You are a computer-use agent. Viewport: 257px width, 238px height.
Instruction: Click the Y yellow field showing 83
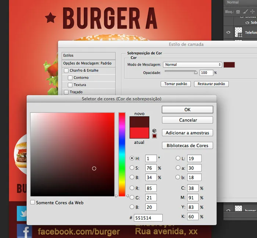pos(193,207)
